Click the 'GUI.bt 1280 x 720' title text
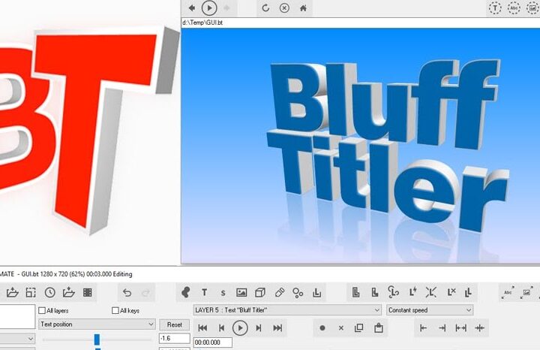Screen dimensions: 540x350 pos(45,274)
